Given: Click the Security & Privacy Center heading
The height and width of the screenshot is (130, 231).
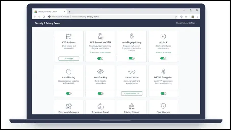Looking at the screenshot, I should tap(48, 23).
